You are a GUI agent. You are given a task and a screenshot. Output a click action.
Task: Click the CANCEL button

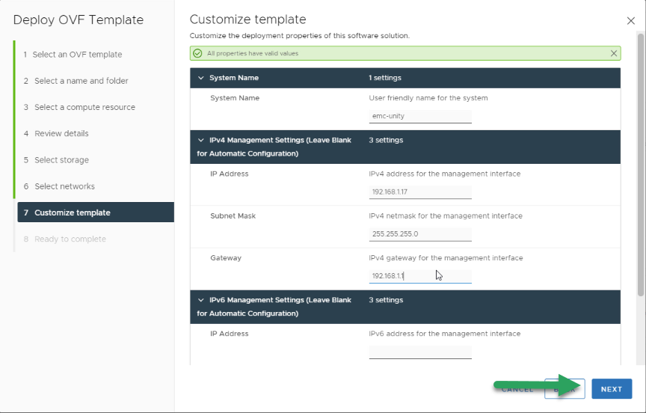click(x=517, y=389)
